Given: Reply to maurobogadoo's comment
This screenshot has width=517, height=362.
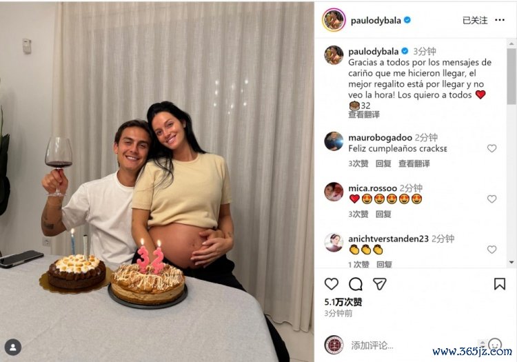Looking at the screenshot, I should [383, 163].
